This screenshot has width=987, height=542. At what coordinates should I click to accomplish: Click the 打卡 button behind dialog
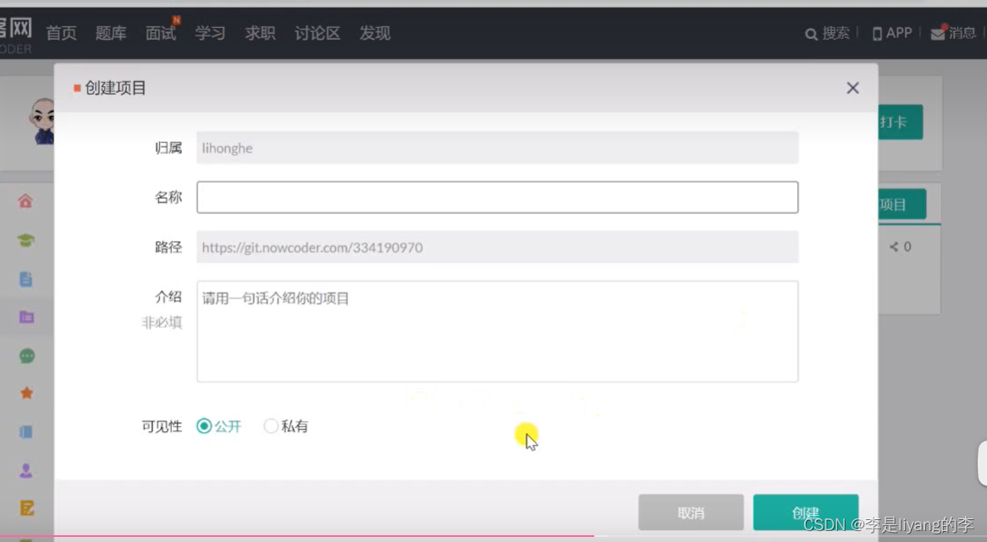[900, 122]
